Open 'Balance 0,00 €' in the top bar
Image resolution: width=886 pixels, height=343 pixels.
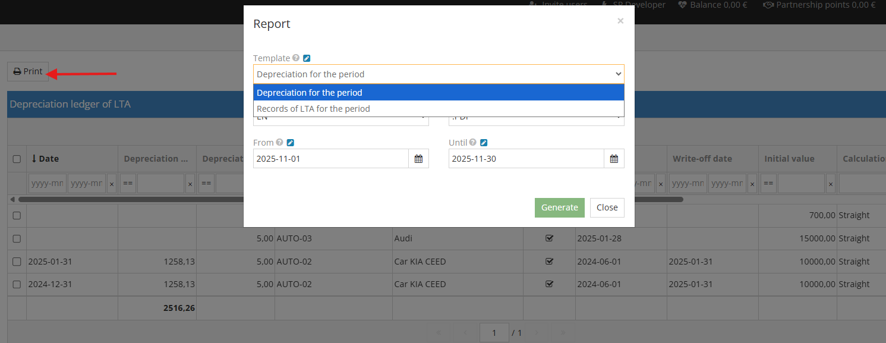[x=712, y=5]
